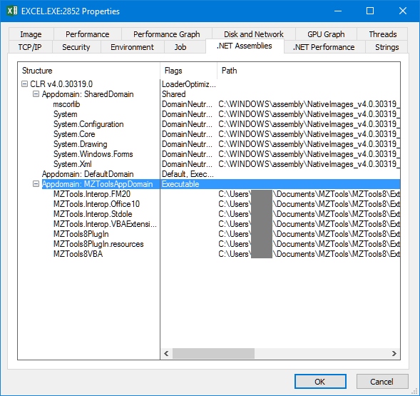Select the System.Core assembly
This screenshot has width=420, height=396.
tap(74, 134)
